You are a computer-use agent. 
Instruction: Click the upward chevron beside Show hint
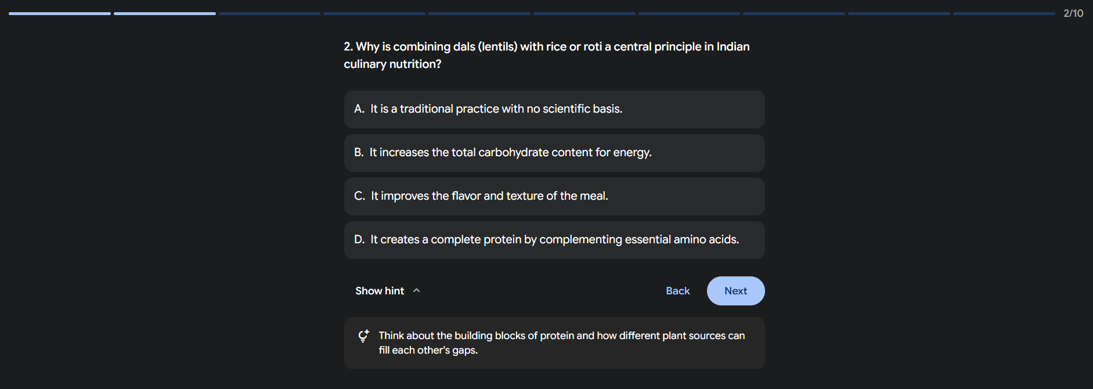pos(416,290)
